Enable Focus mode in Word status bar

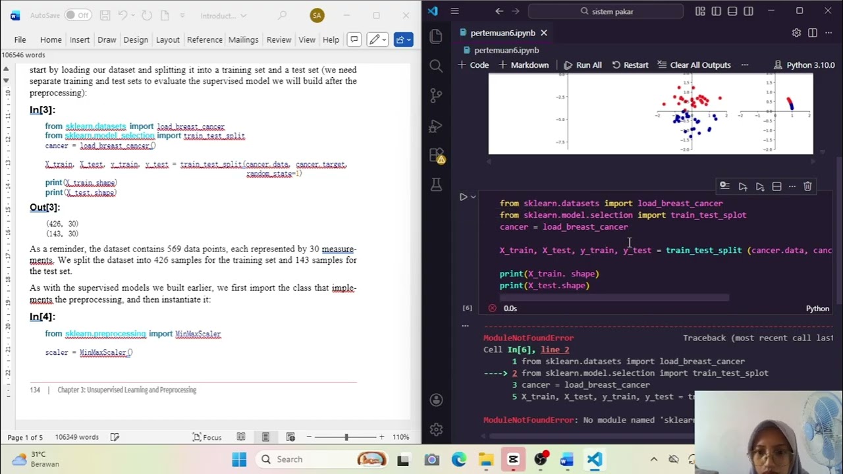pyautogui.click(x=207, y=437)
